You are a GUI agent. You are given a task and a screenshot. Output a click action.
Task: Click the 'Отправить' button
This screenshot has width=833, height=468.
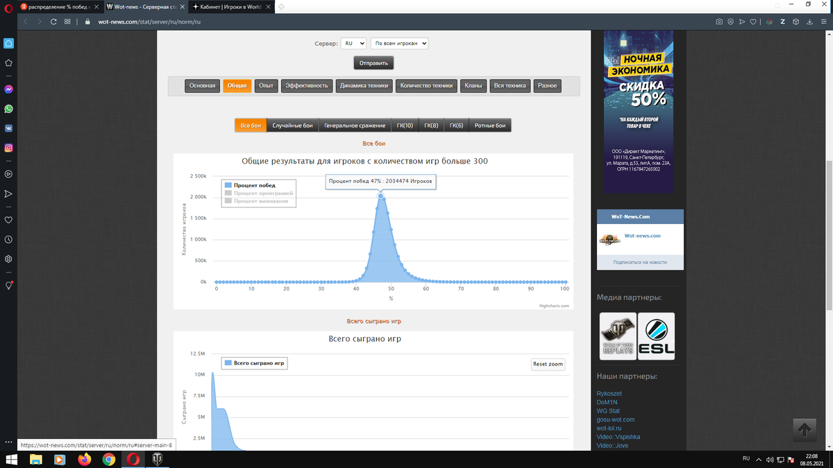[374, 63]
